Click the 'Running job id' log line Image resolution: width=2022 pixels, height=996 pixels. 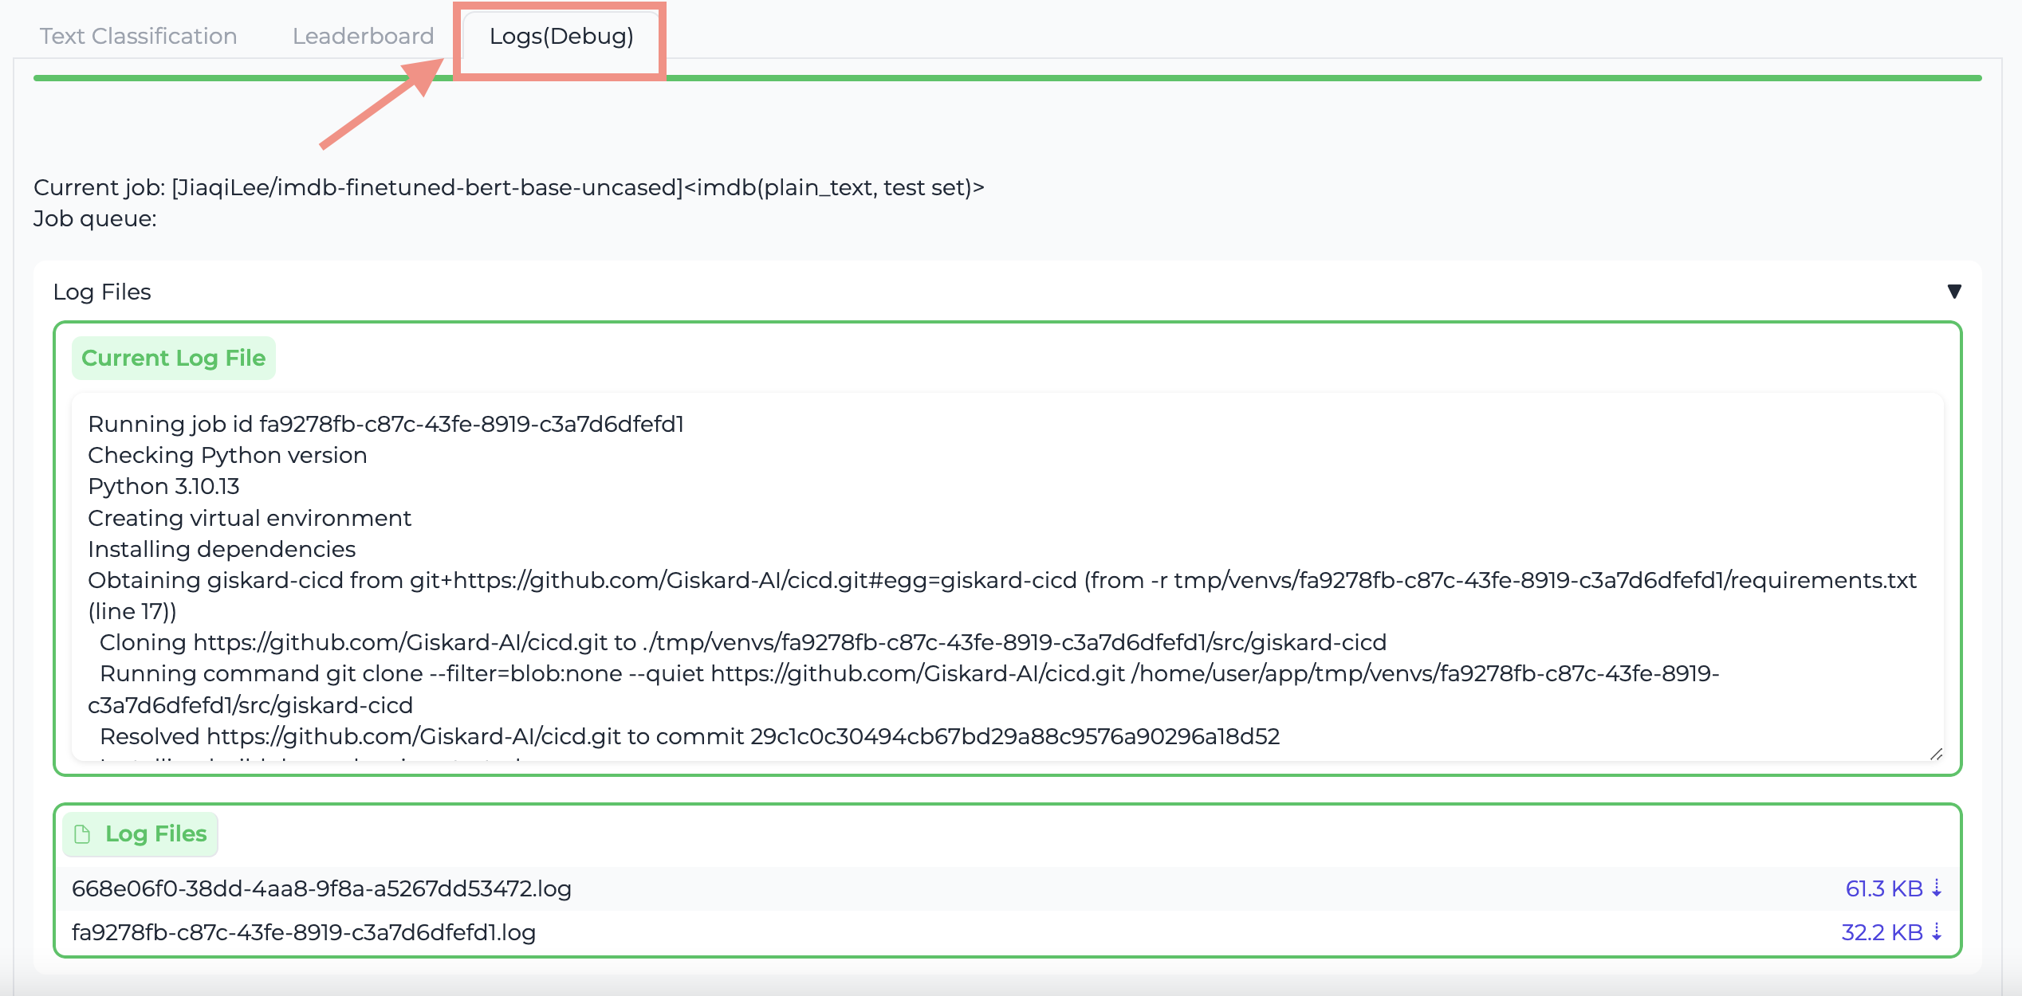(386, 424)
